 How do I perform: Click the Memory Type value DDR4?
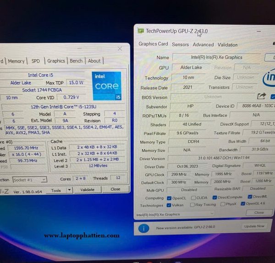click(193, 141)
